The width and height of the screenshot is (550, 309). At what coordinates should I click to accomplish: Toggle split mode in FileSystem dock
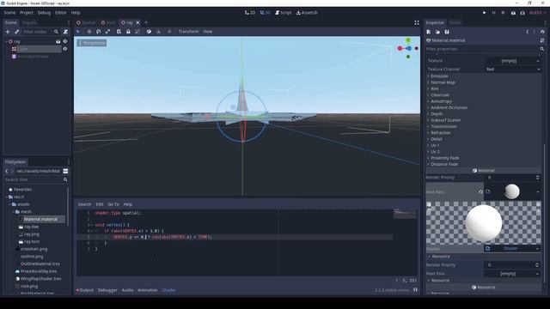click(x=65, y=171)
